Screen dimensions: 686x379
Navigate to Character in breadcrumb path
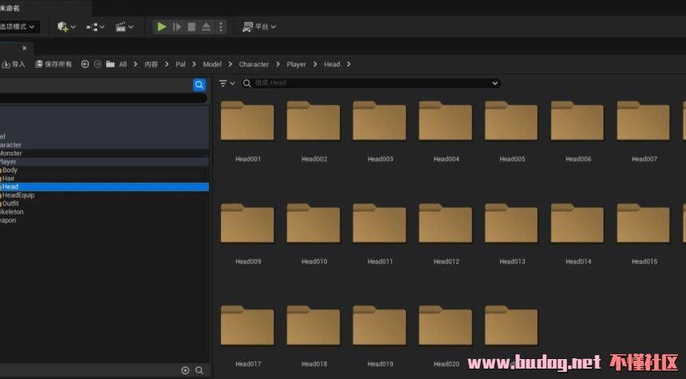pos(254,65)
